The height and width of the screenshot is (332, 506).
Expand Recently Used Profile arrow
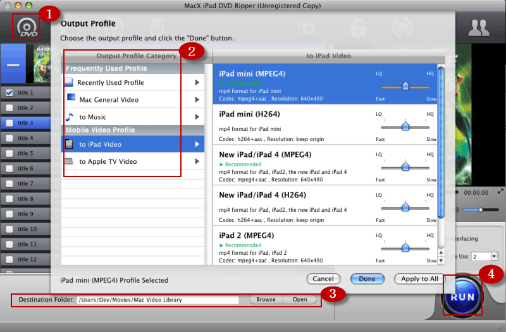tap(197, 83)
